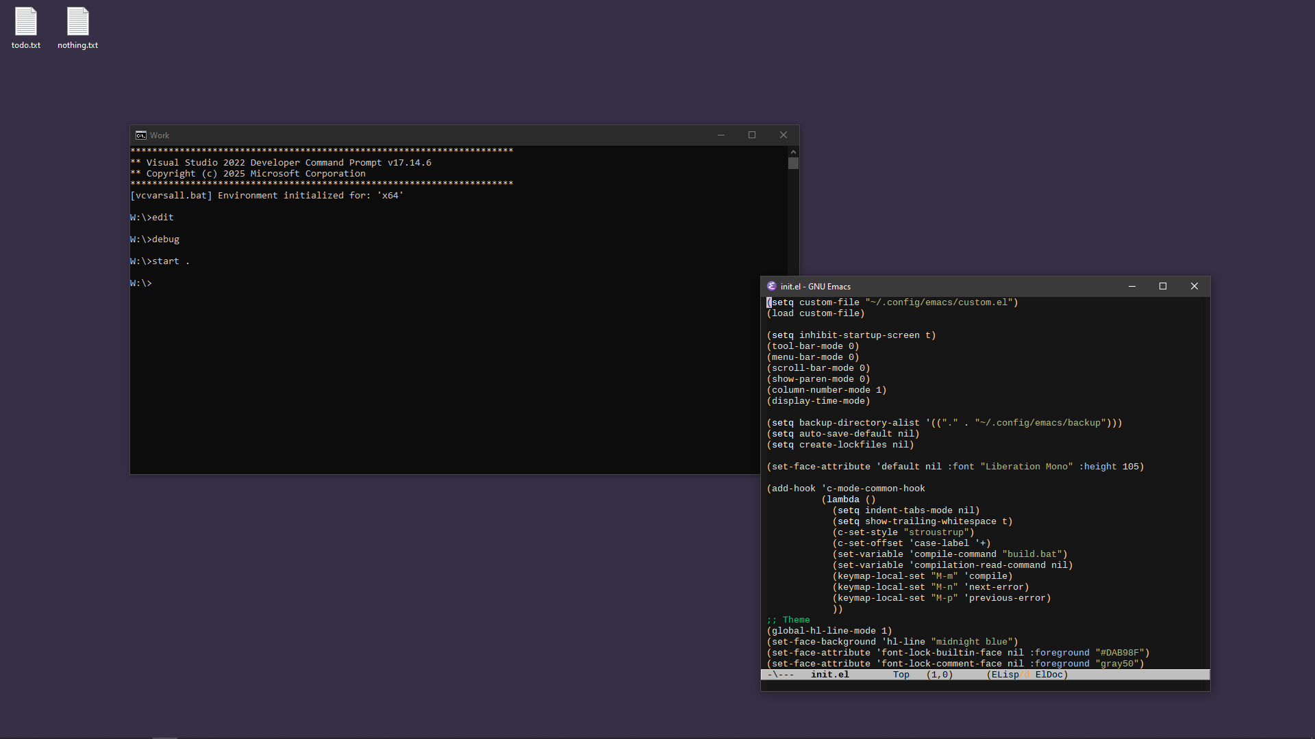Minimize the Work command prompt window
The height and width of the screenshot is (739, 1315).
721,135
